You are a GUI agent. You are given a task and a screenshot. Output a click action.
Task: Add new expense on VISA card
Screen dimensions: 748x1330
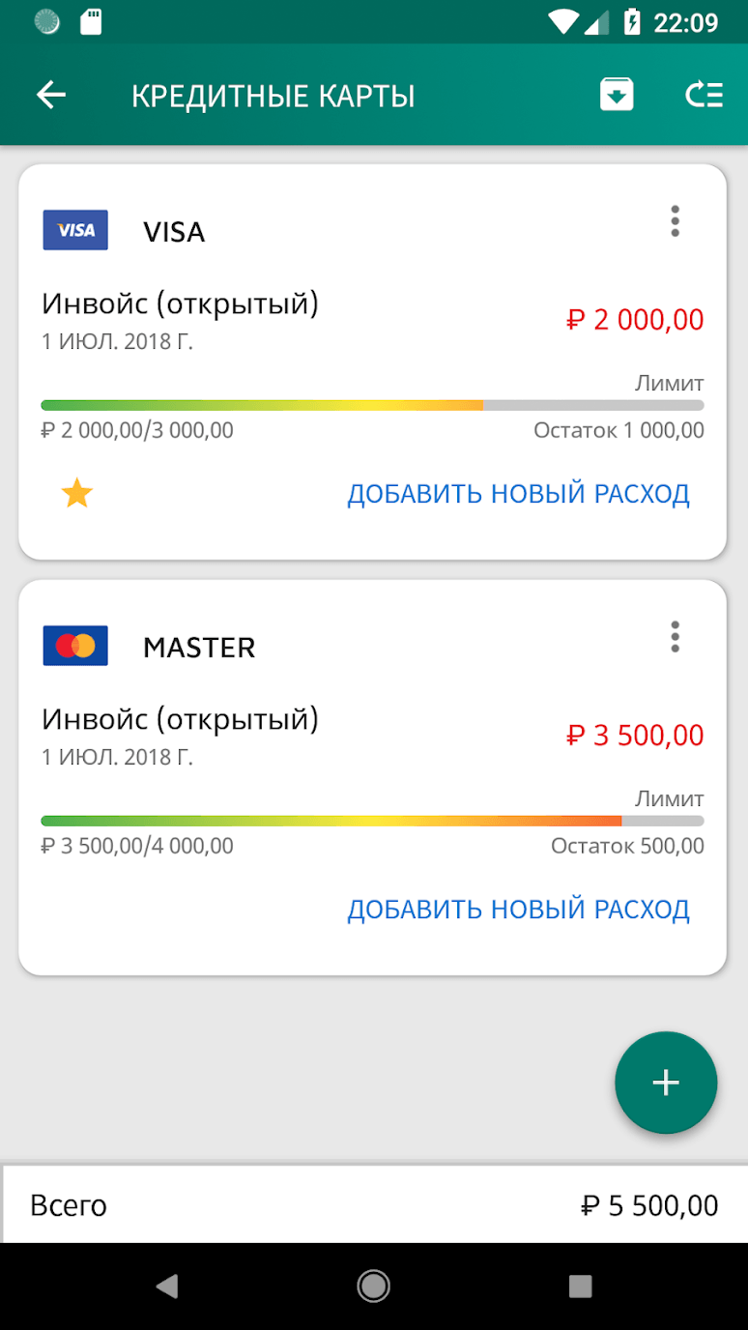pos(518,494)
